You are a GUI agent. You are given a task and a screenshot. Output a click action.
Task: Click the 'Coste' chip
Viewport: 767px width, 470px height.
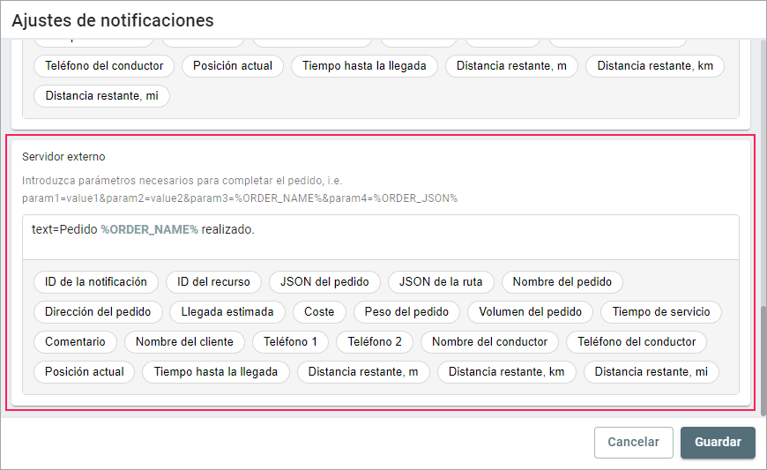coord(319,311)
